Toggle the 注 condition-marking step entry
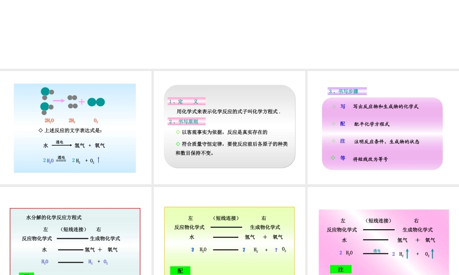This screenshot has height=275, width=459. click(x=343, y=141)
